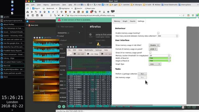
Task: Click the Jump to first unread link
Action: [x=104, y=35]
